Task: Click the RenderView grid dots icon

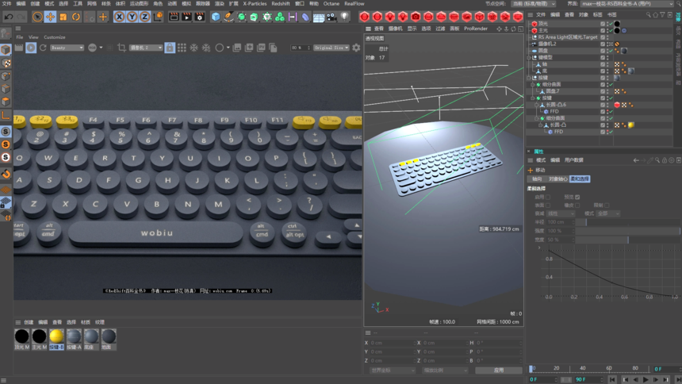Action: tap(182, 48)
